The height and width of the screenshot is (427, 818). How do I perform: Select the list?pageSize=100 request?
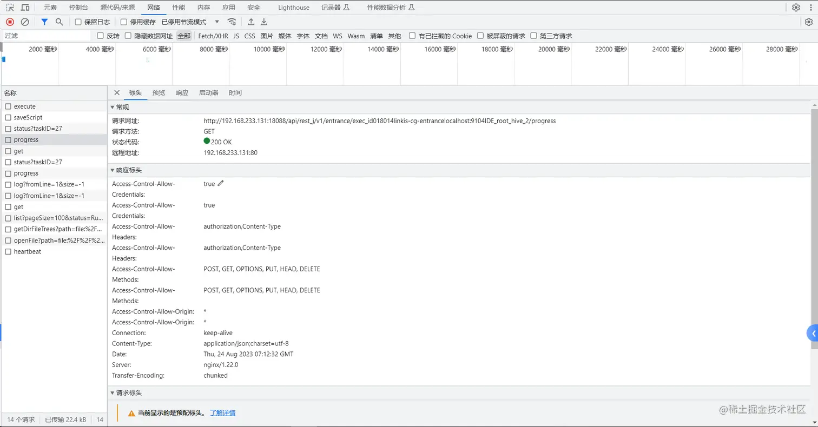pos(54,218)
